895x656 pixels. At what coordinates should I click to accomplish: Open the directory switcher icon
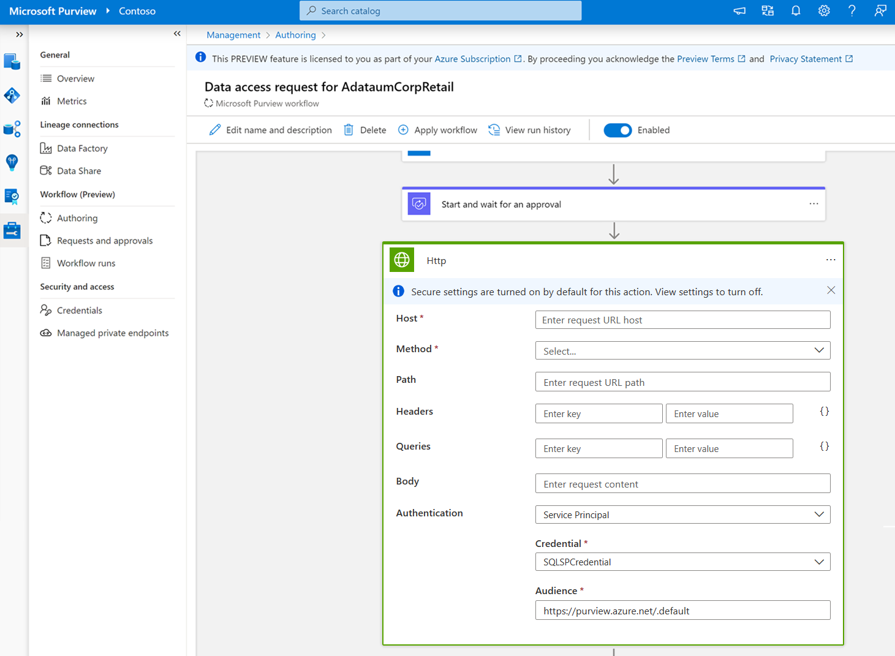tap(768, 10)
